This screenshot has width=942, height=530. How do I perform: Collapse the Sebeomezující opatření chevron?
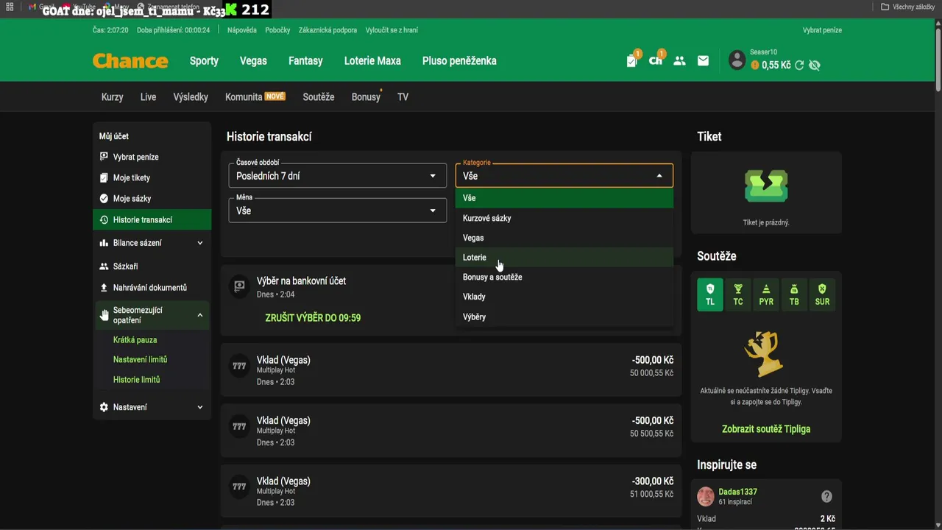coord(199,315)
